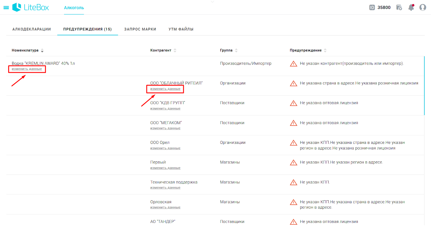
Task: Switch to АЛКОДЕКЛАРАЦИИ tab
Action: [32, 29]
